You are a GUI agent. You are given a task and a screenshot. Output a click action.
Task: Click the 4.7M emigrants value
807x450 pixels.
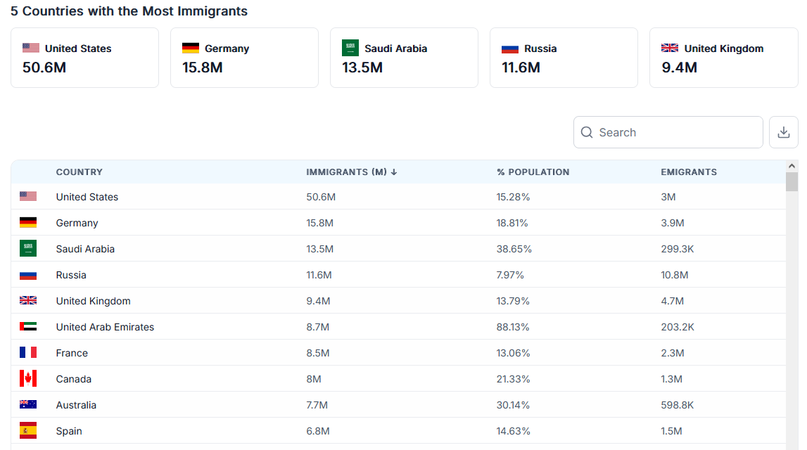(x=672, y=301)
